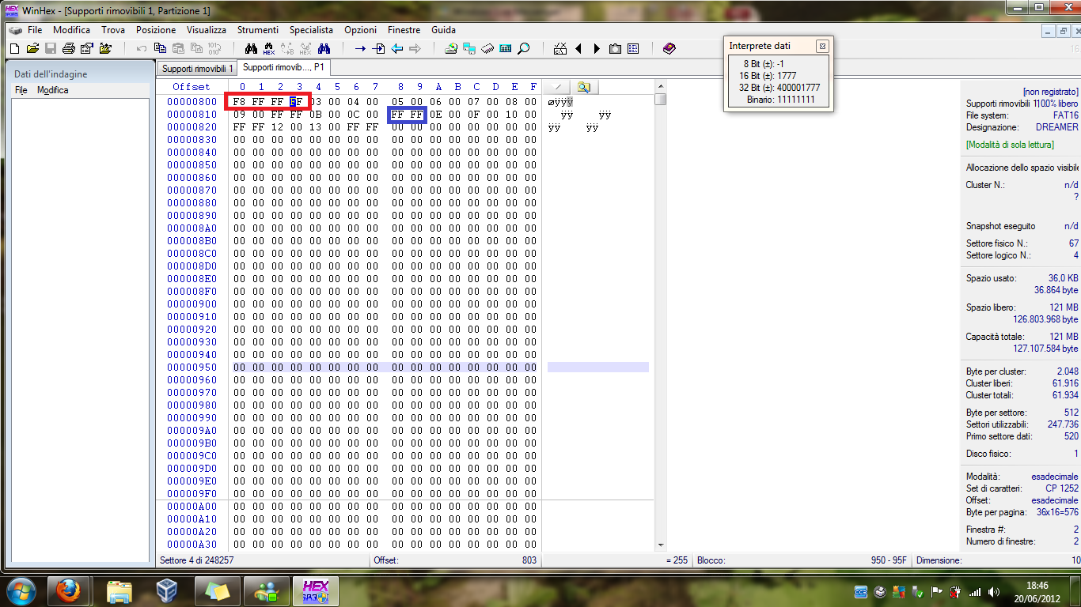Select the Find Hex Values tool
The image size is (1081, 607).
coord(268,48)
